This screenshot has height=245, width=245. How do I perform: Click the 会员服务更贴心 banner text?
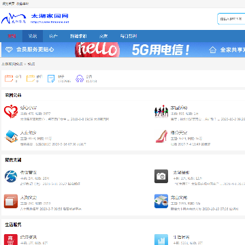tap(35, 50)
